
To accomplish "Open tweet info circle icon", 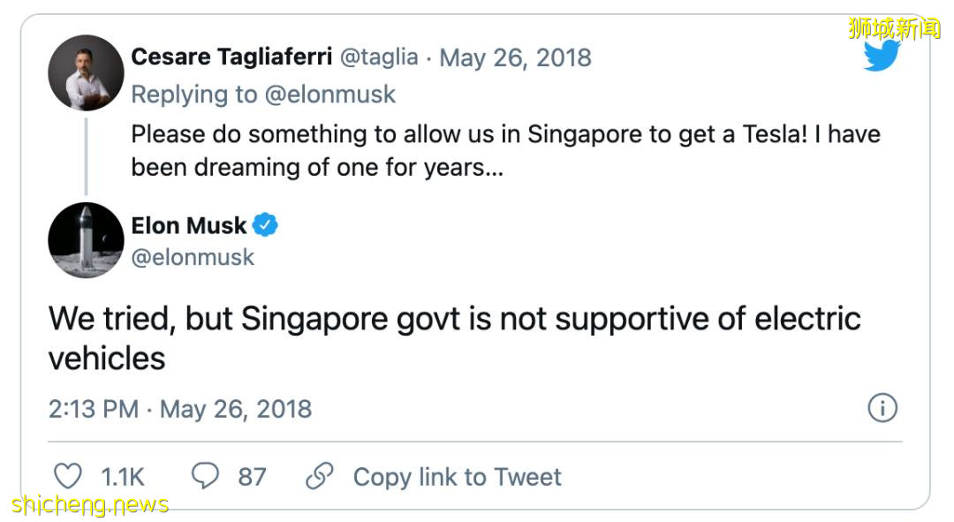I will pyautogui.click(x=882, y=408).
